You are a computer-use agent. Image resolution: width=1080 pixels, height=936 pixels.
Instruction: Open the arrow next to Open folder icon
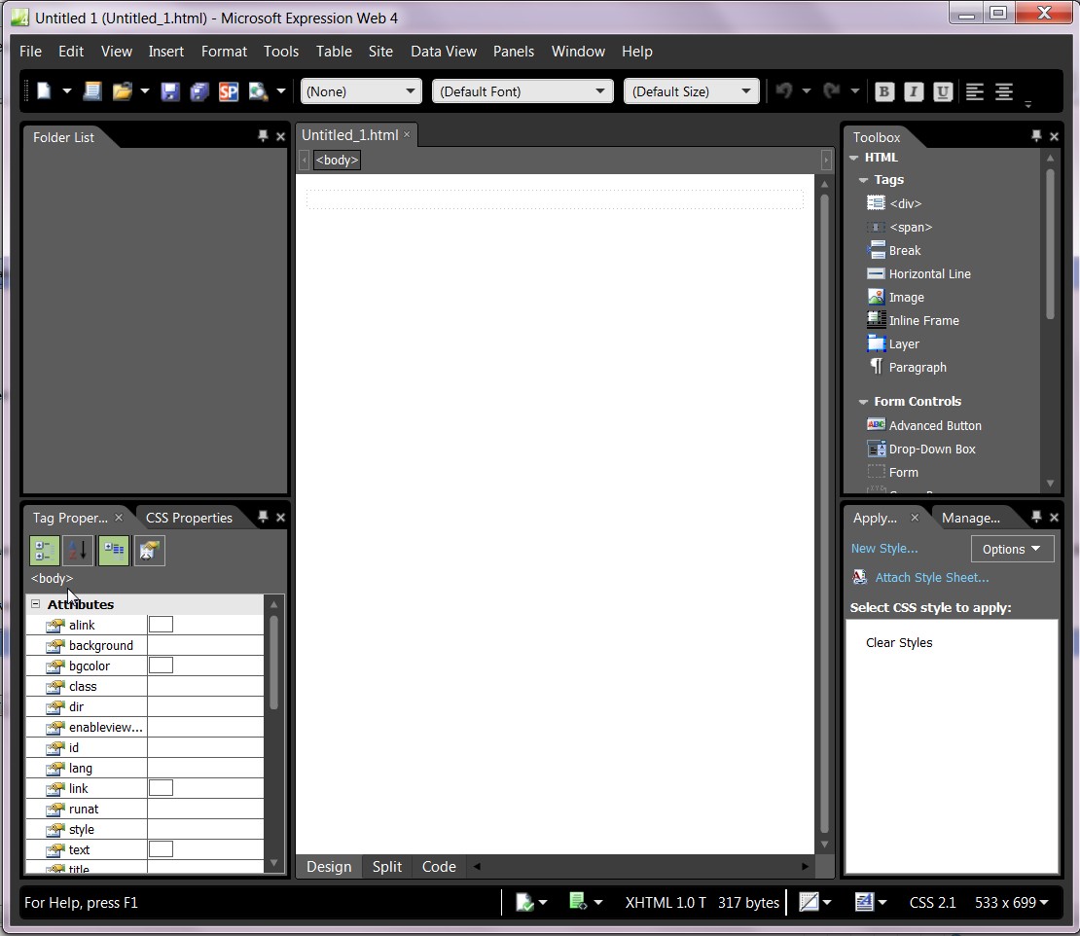145,90
